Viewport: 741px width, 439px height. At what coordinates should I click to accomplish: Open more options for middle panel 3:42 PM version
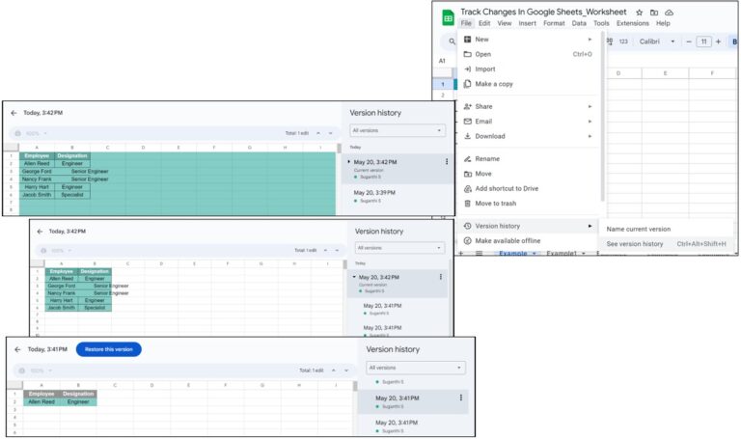point(441,277)
